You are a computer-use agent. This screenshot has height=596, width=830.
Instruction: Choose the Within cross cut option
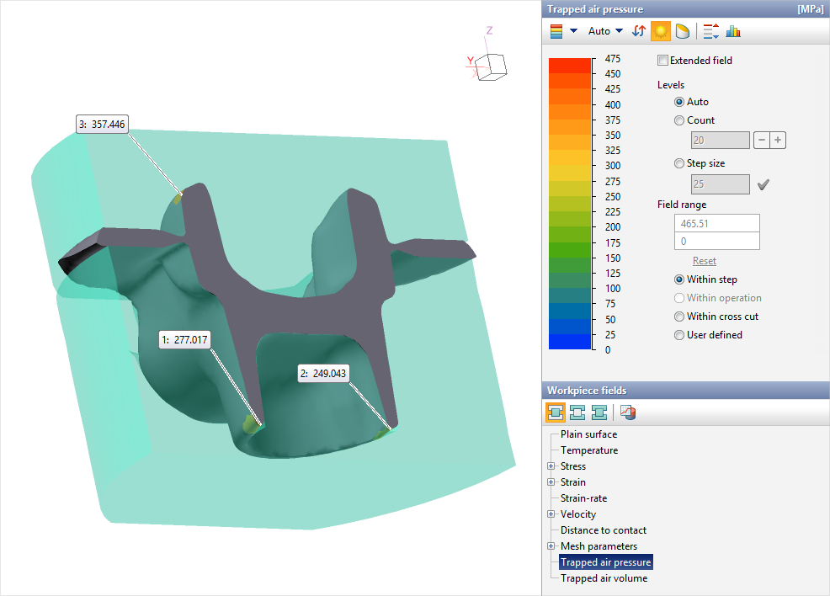pos(679,317)
